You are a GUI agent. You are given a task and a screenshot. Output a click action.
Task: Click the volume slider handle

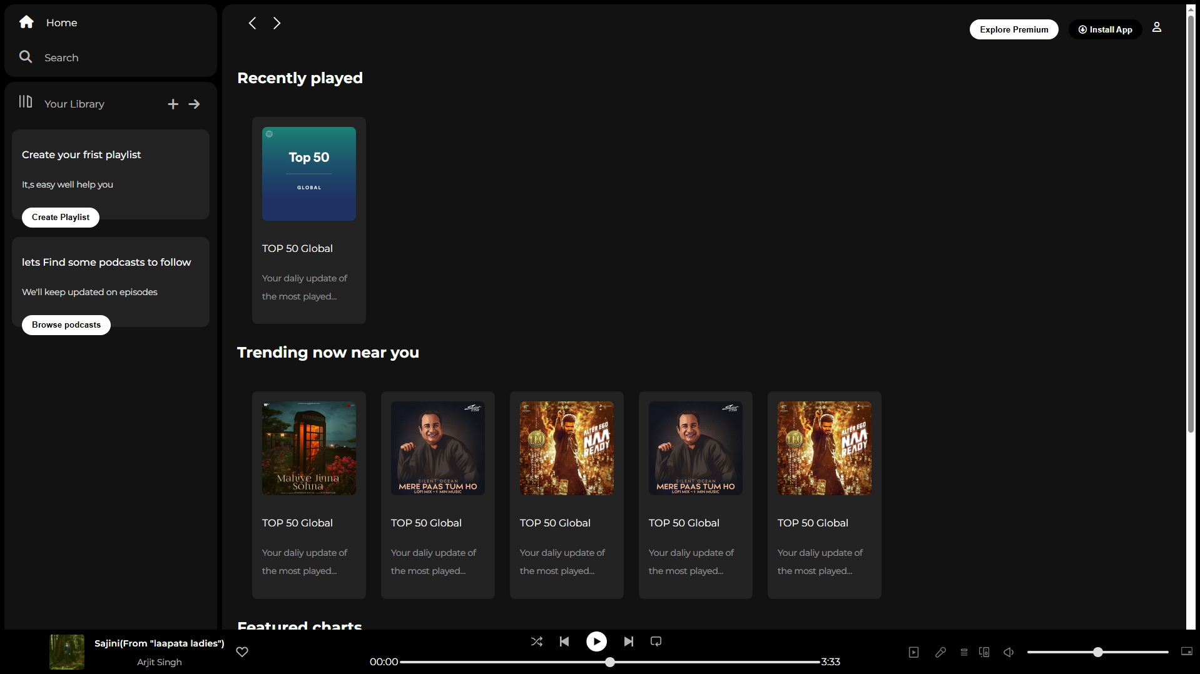pos(1098,652)
